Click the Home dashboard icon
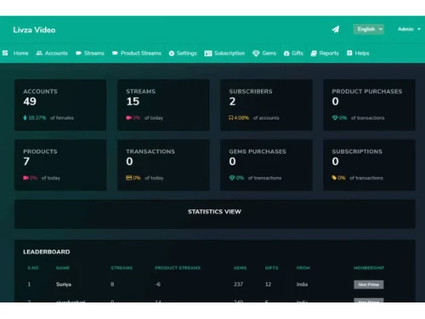Screen dimensions: 425x319 pyautogui.click(x=5, y=53)
